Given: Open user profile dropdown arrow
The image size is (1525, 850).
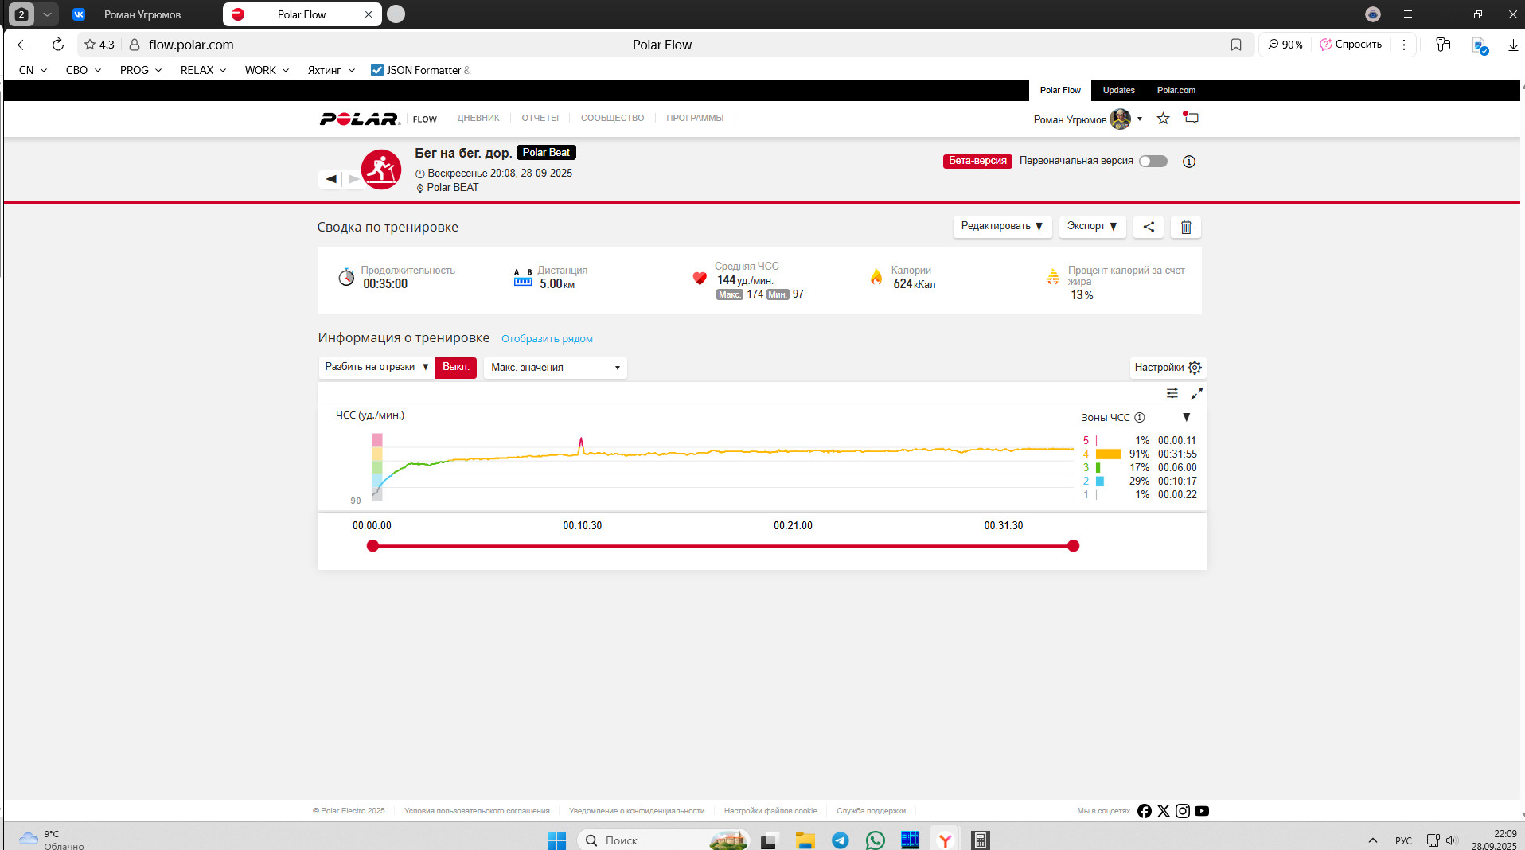Looking at the screenshot, I should (1140, 119).
